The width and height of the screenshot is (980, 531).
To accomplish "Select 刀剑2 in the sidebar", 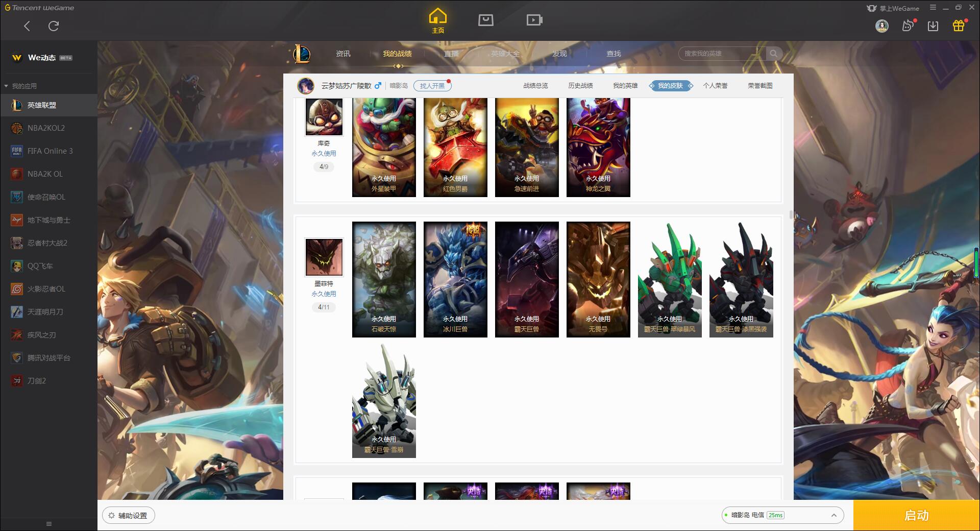I will (x=48, y=381).
